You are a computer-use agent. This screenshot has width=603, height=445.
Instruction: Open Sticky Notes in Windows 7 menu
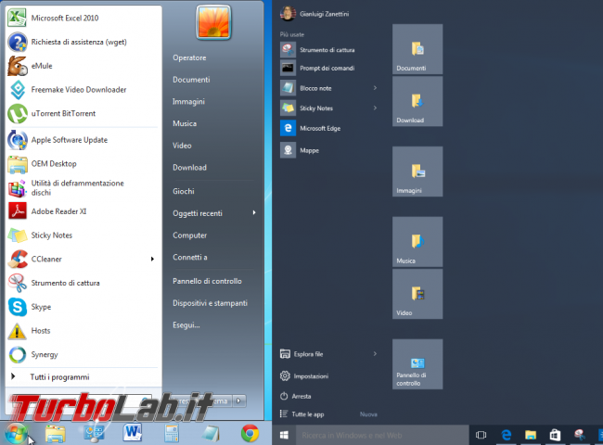[83, 235]
